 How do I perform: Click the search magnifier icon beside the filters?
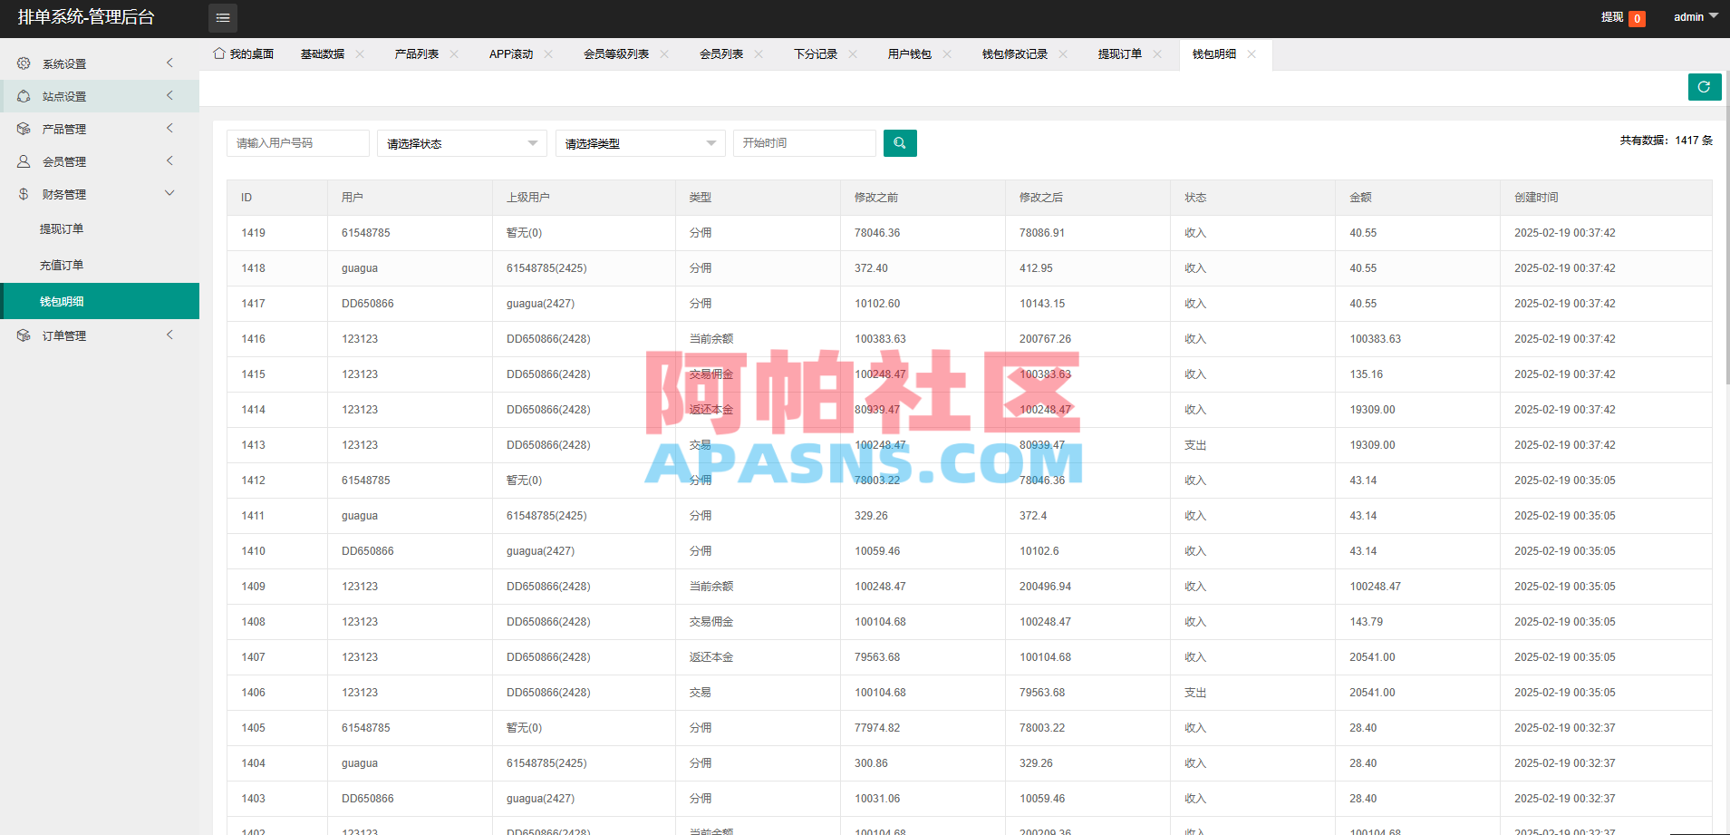[899, 142]
